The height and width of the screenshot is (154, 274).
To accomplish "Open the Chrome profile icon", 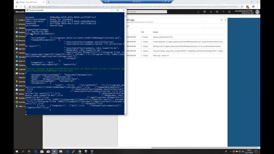I will (x=253, y=7).
